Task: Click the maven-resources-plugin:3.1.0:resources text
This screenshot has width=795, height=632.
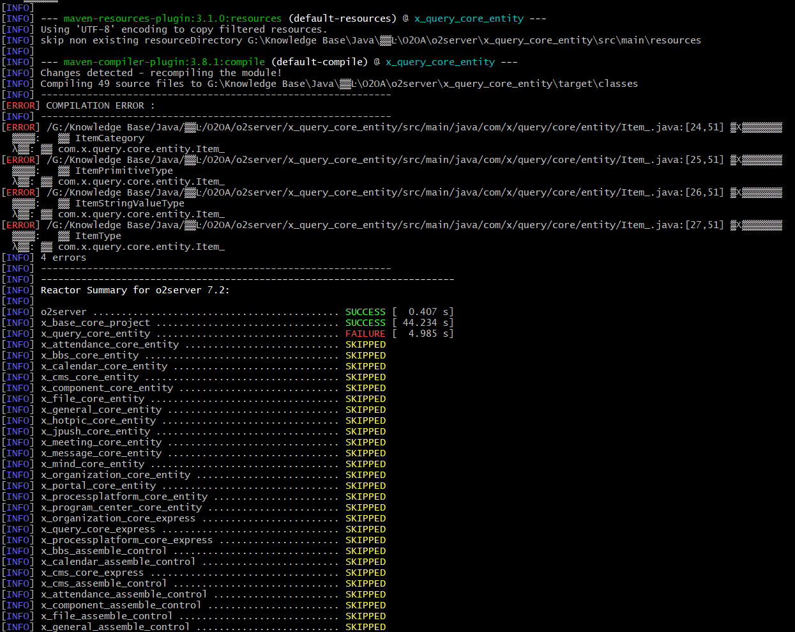Action: point(172,19)
